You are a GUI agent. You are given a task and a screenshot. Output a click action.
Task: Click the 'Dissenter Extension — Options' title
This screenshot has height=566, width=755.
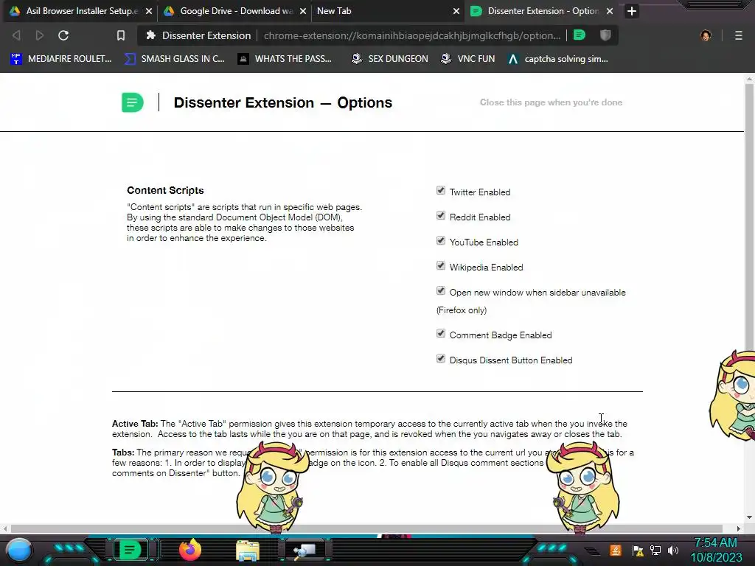tap(283, 102)
